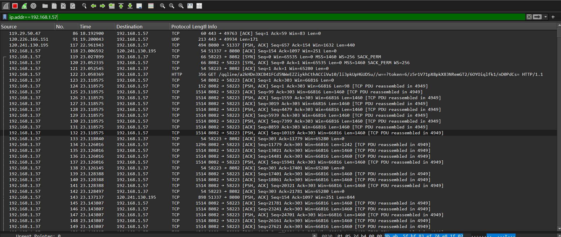The width and height of the screenshot is (561, 237).
Task: Stop the running packet capture
Action: point(15,6)
